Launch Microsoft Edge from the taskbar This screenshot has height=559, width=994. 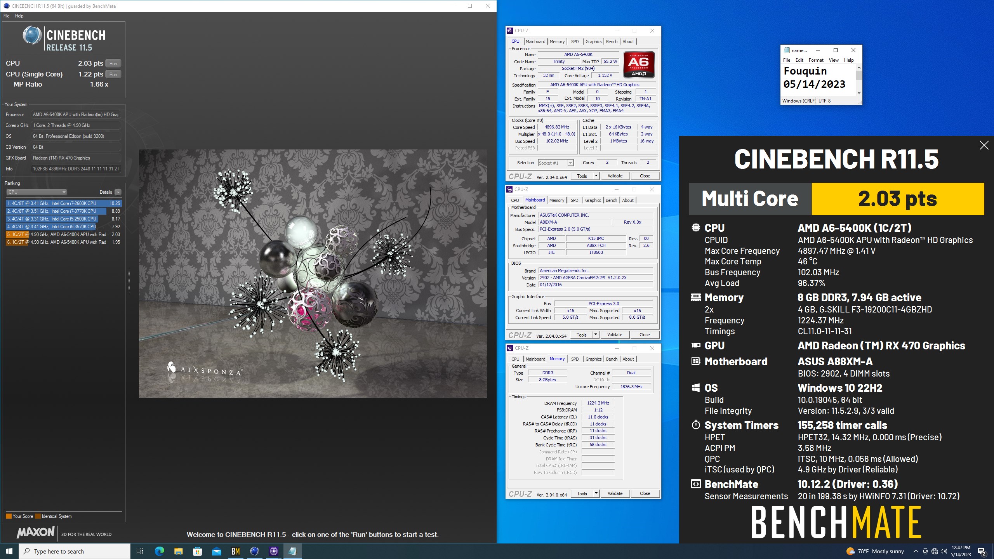pyautogui.click(x=159, y=551)
